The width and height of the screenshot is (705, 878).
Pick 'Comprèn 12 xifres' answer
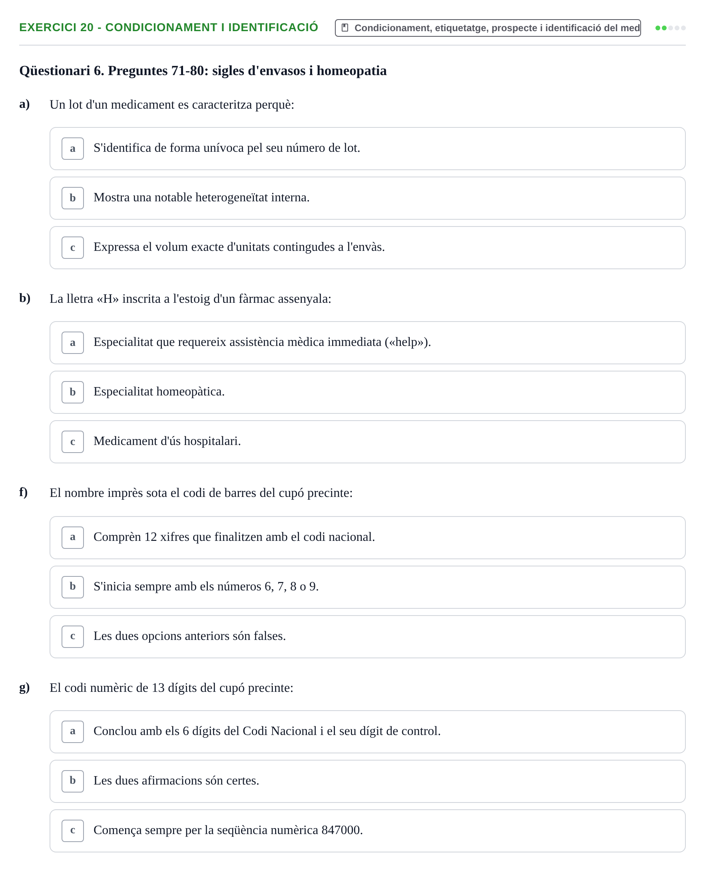367,538
